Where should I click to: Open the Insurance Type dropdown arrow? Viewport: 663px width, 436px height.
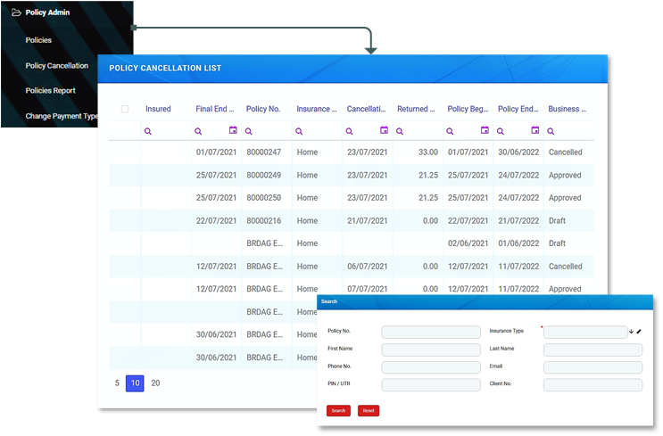pyautogui.click(x=631, y=332)
